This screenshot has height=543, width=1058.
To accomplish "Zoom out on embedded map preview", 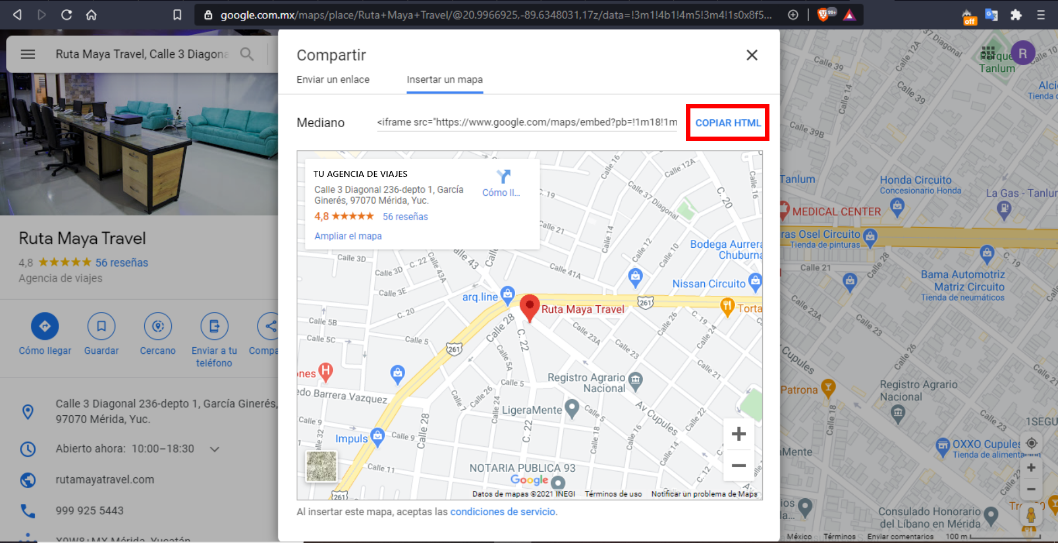I will 738,466.
